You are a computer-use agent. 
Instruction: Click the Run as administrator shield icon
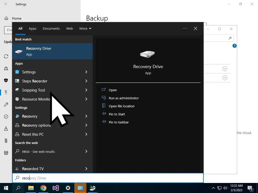coord(104,98)
